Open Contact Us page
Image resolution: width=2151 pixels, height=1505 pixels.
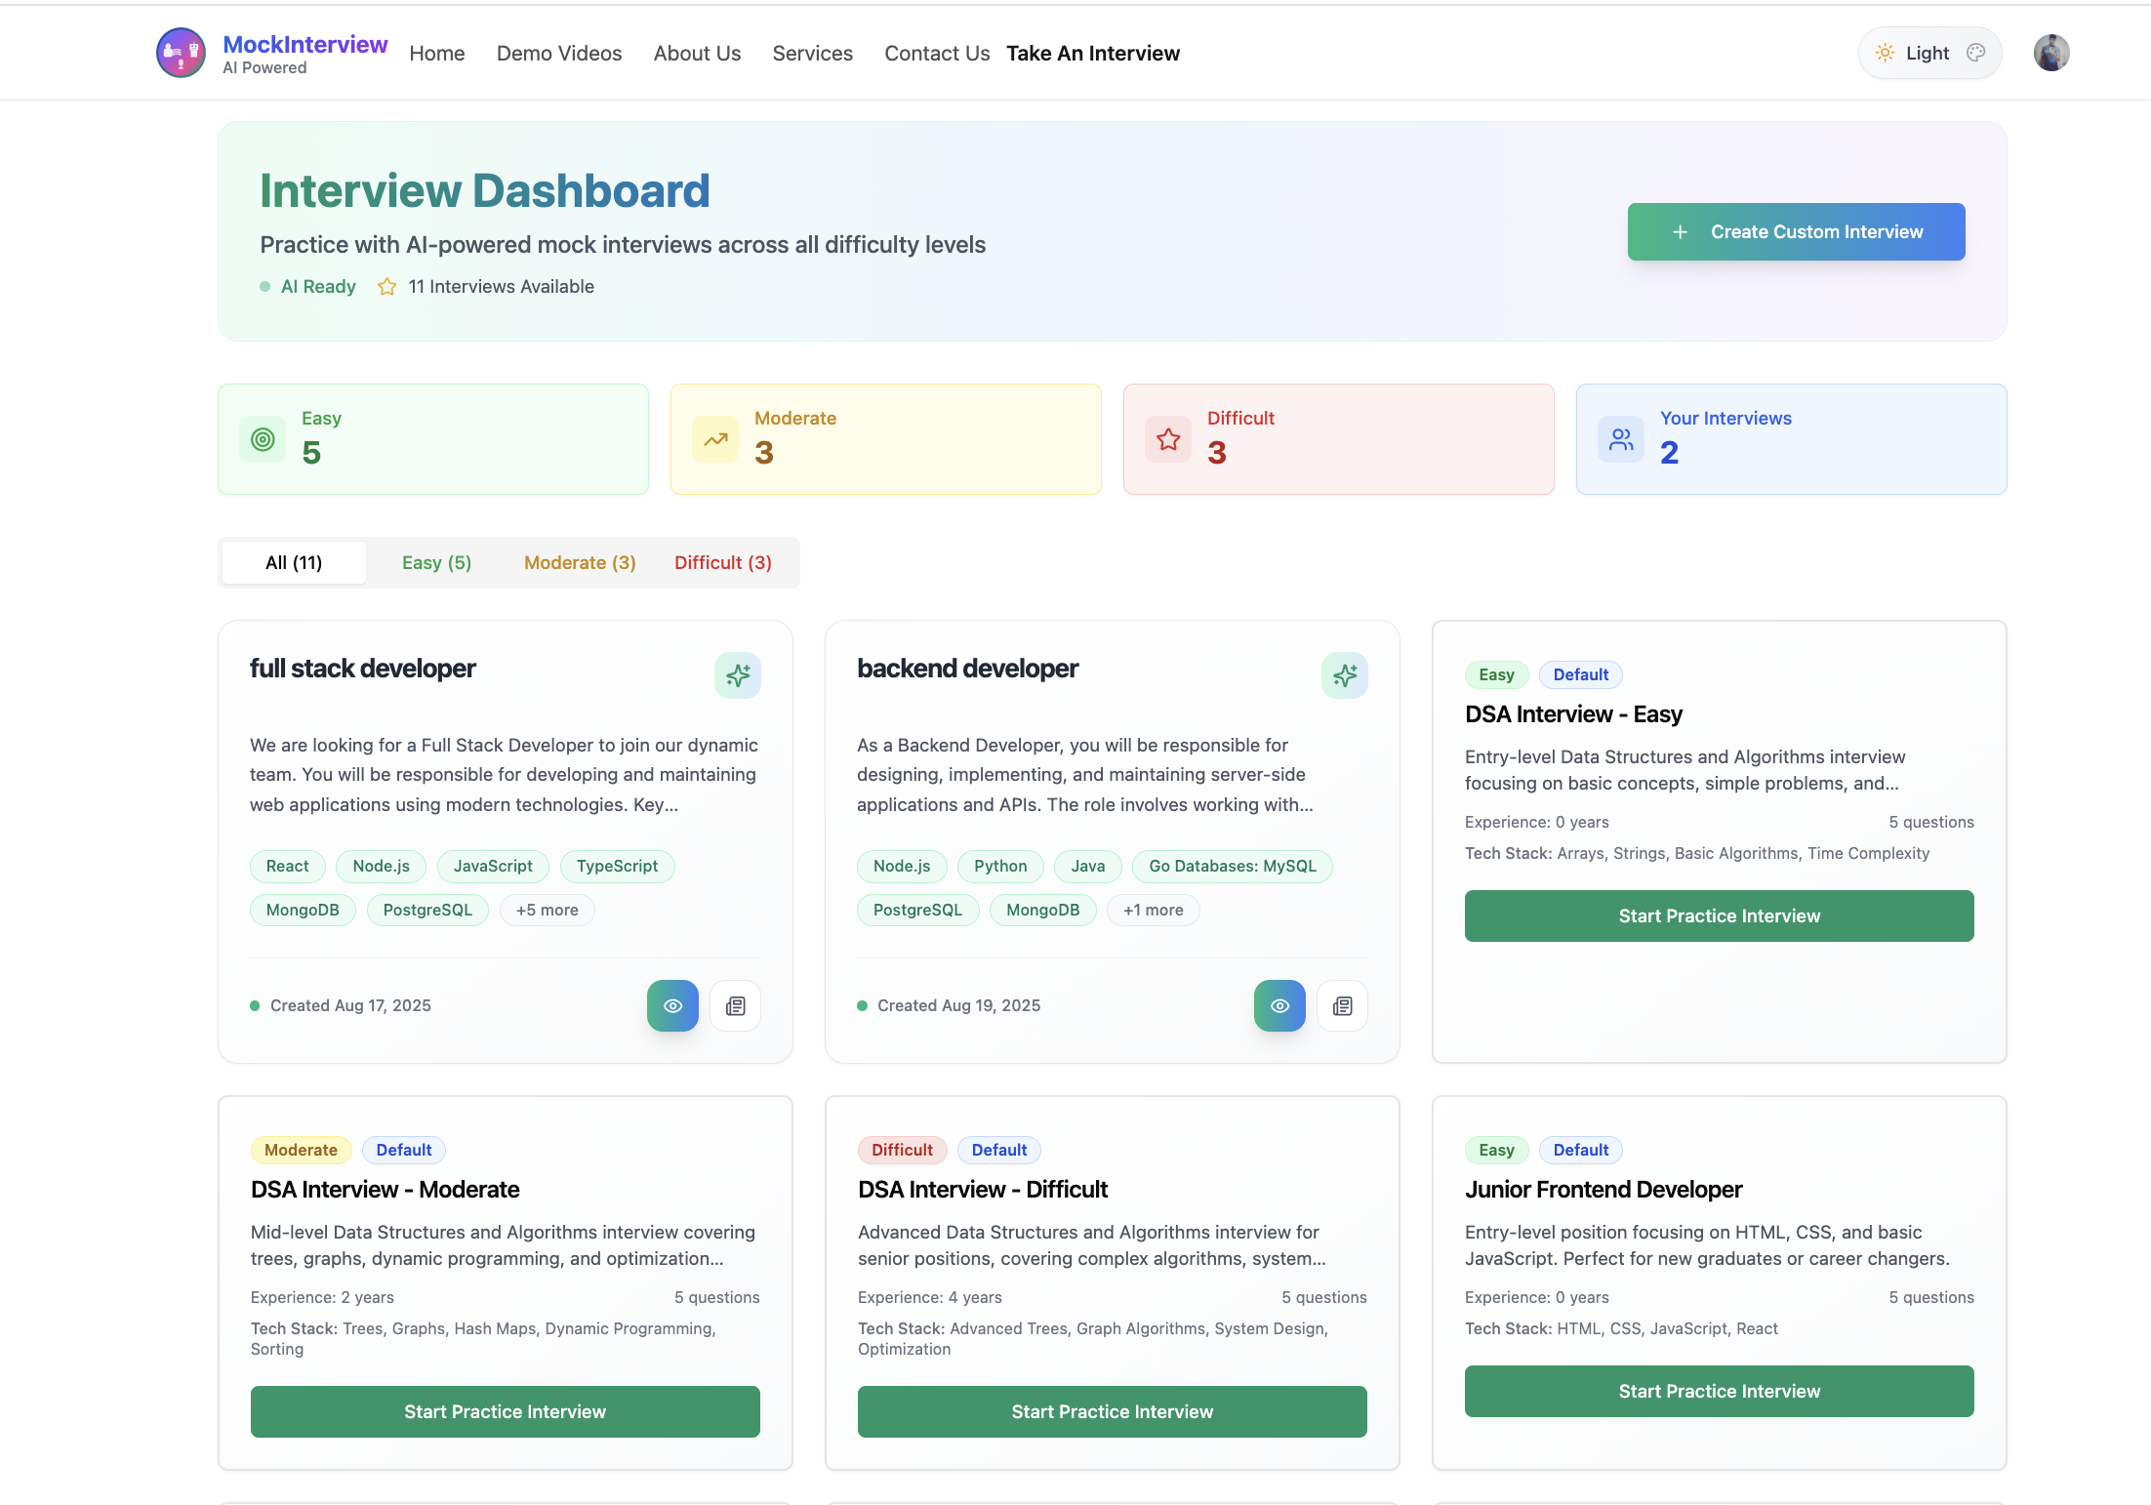point(937,53)
